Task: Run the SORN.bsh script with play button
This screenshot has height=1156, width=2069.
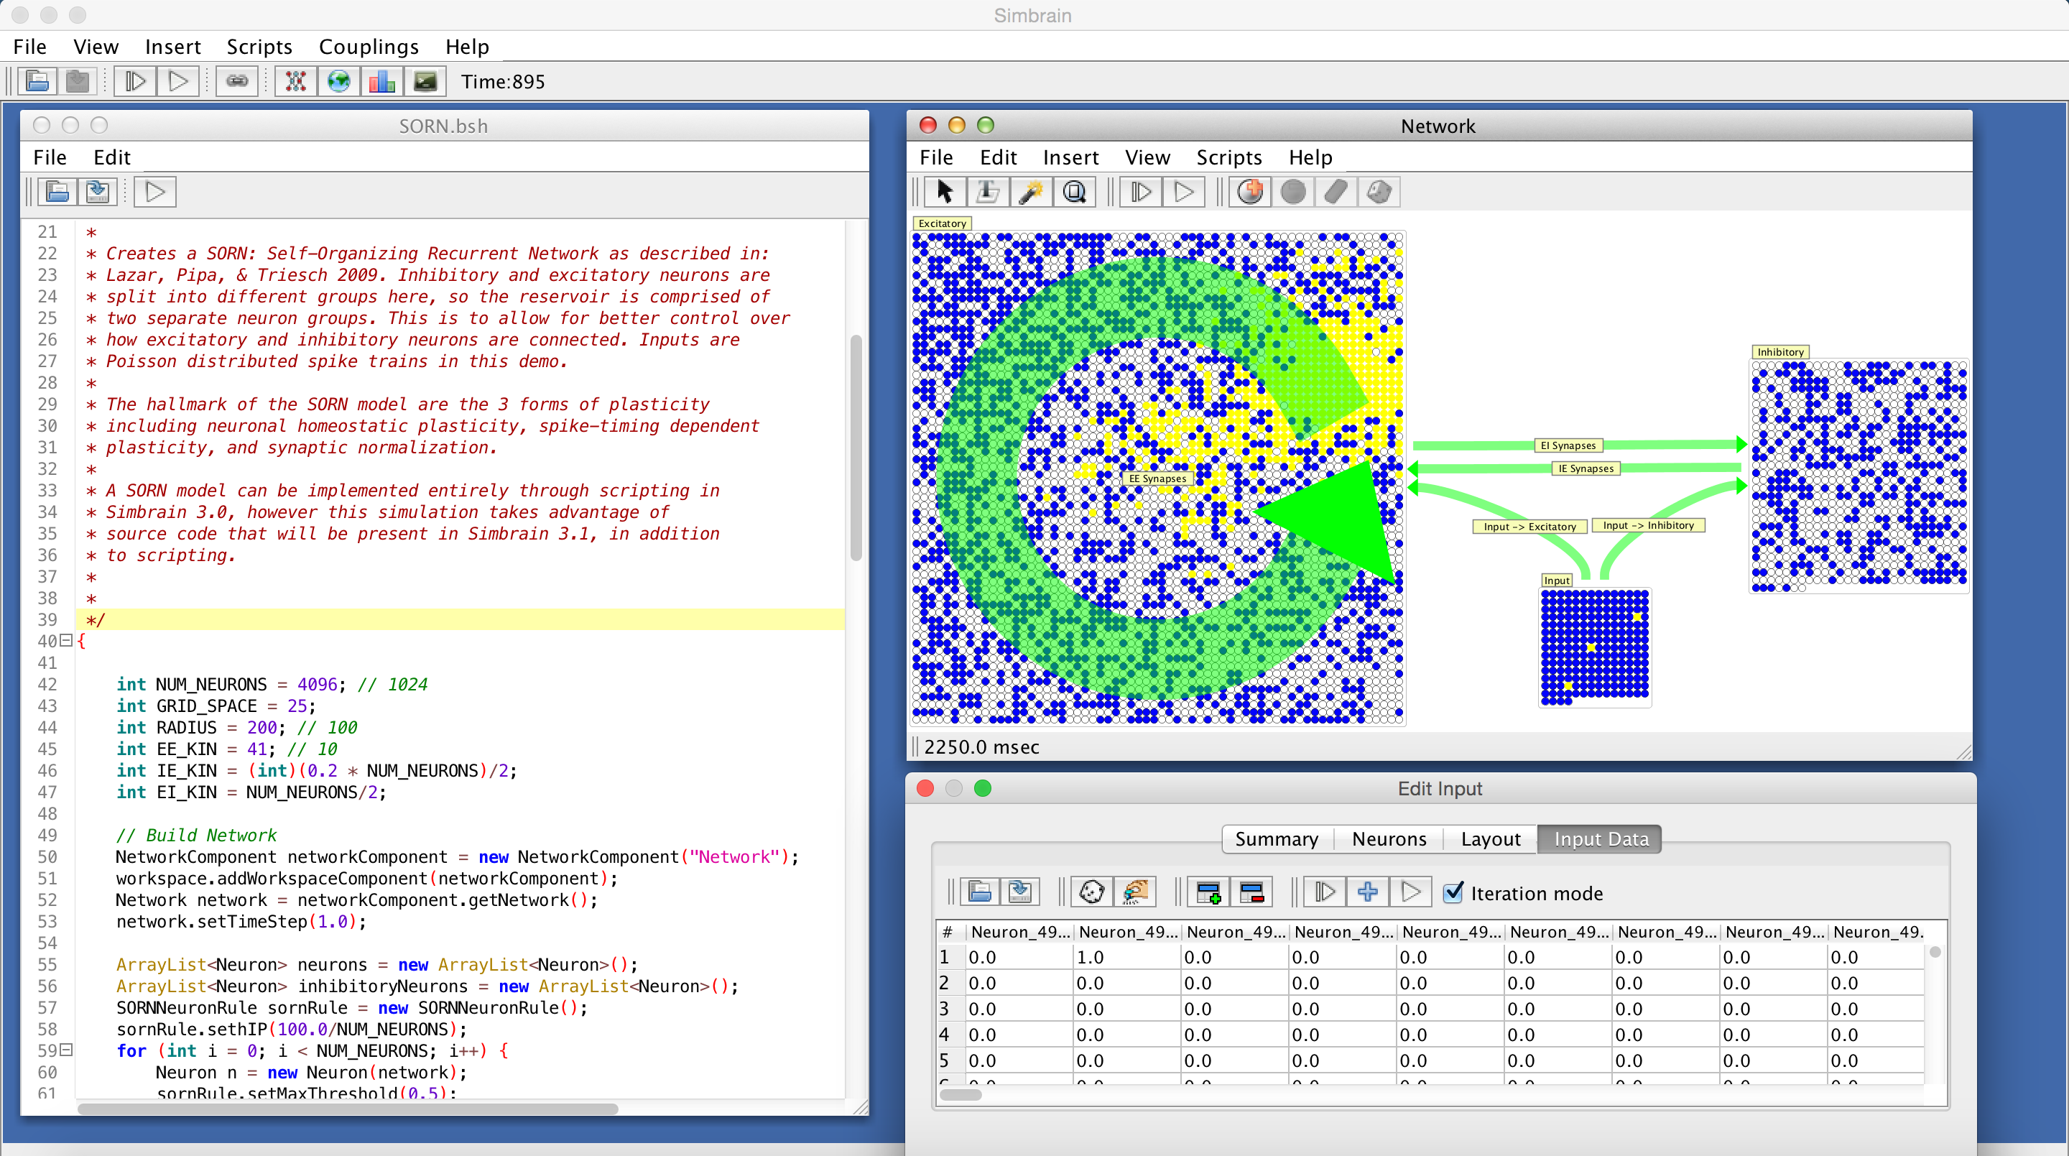Action: pos(155,192)
